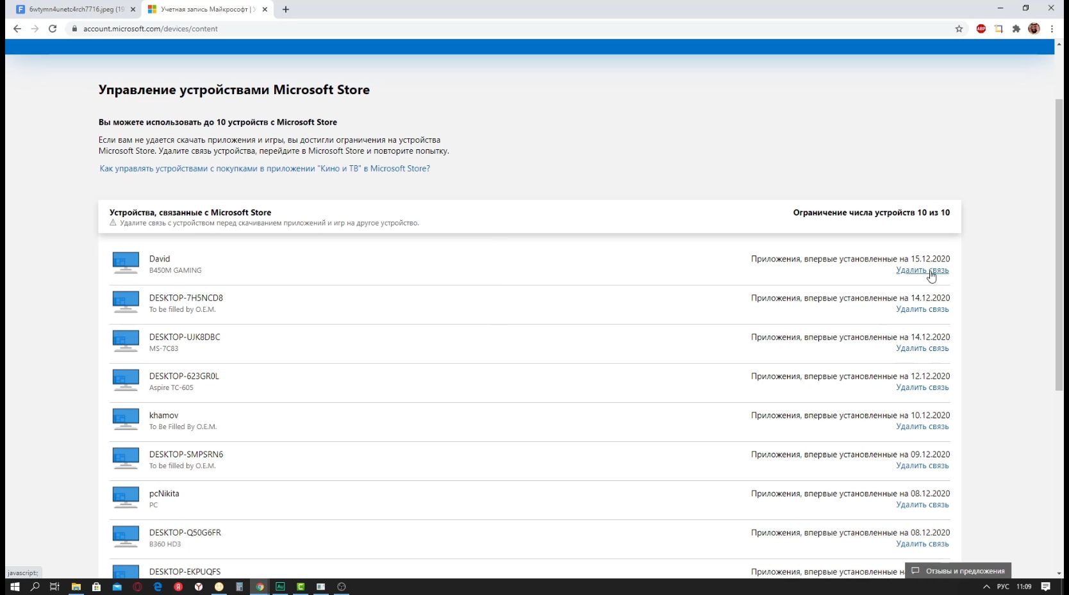The width and height of the screenshot is (1069, 595).
Task: Unlink device DESKTOP-7H5NCD8
Action: [x=922, y=309]
